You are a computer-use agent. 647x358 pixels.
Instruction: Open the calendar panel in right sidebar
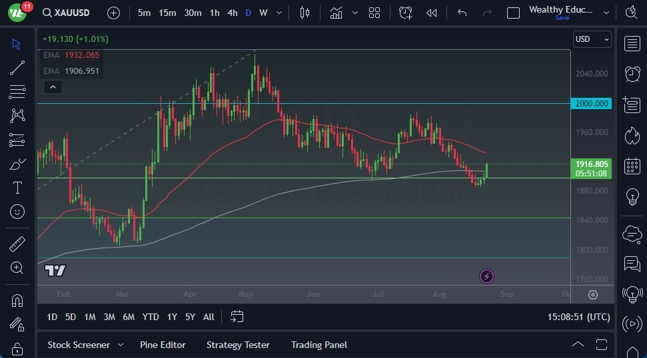pyautogui.click(x=632, y=166)
